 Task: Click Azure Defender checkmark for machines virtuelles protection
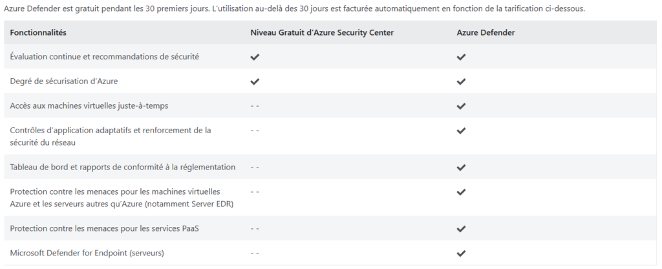pyautogui.click(x=461, y=191)
